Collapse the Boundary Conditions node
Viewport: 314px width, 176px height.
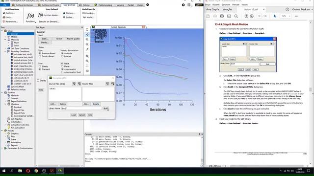pos(5,51)
